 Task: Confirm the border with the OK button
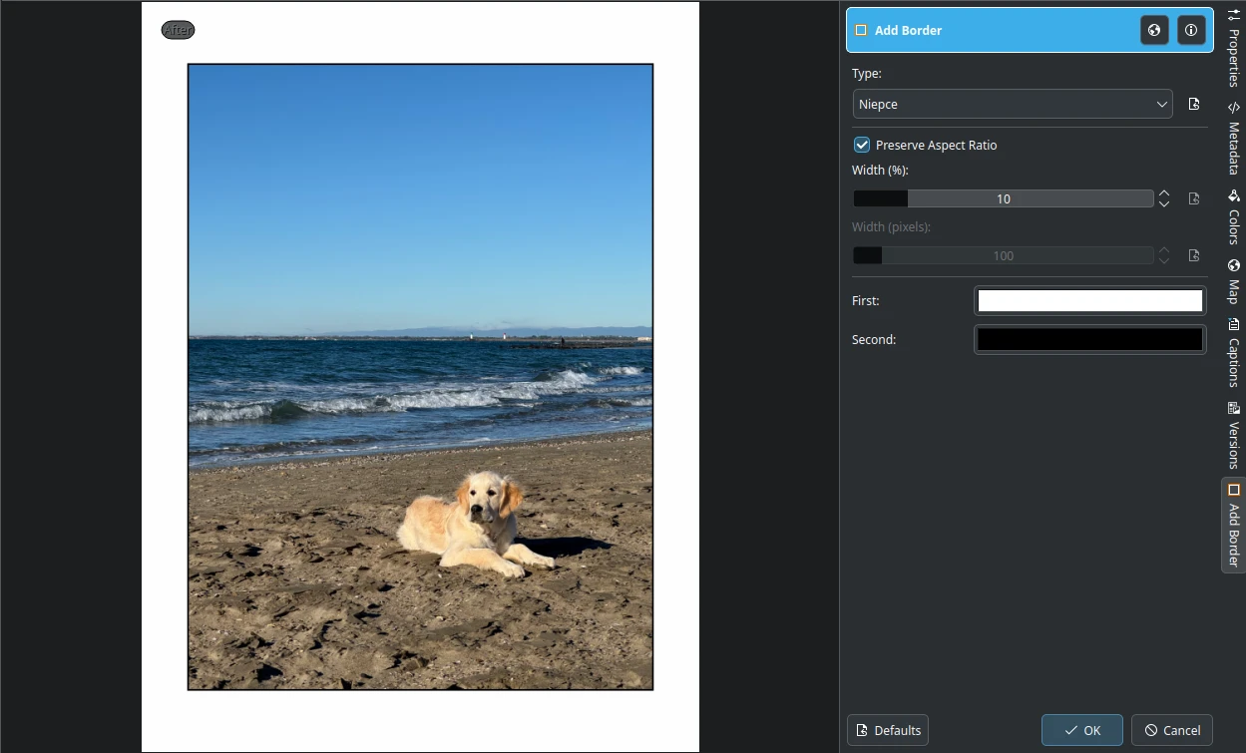(x=1081, y=729)
